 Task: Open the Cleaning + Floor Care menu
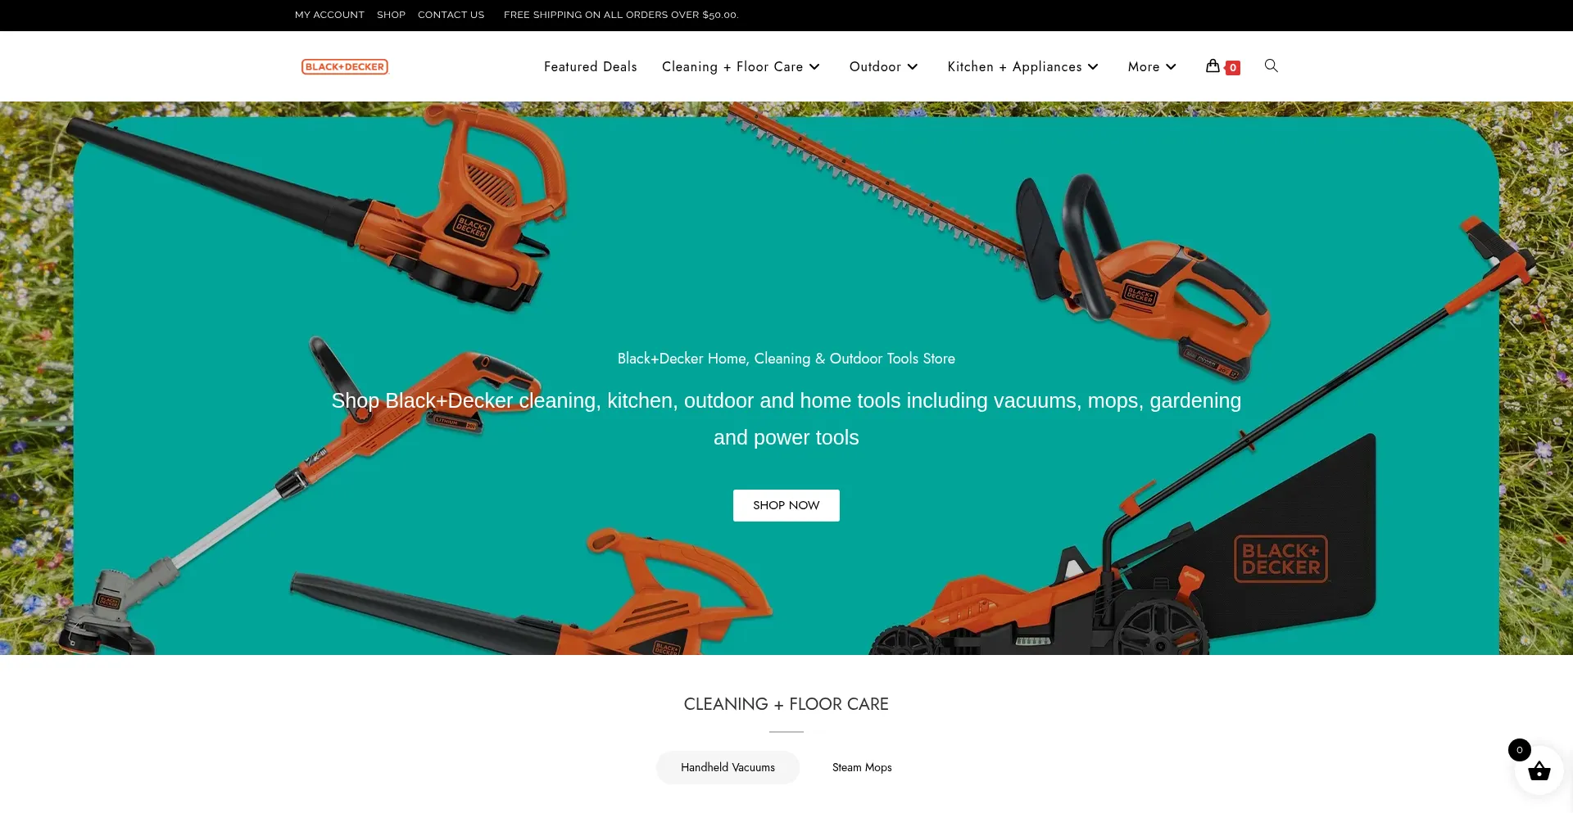732,66
